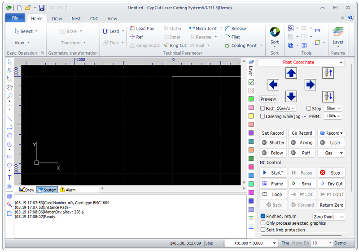Select the yellow layer swatch
The height and width of the screenshot is (252, 359).
(251, 116)
